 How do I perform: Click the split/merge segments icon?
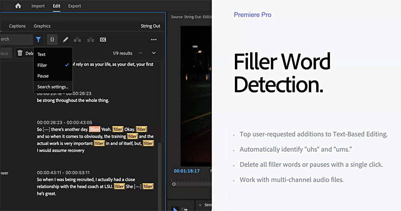[x=52, y=39]
